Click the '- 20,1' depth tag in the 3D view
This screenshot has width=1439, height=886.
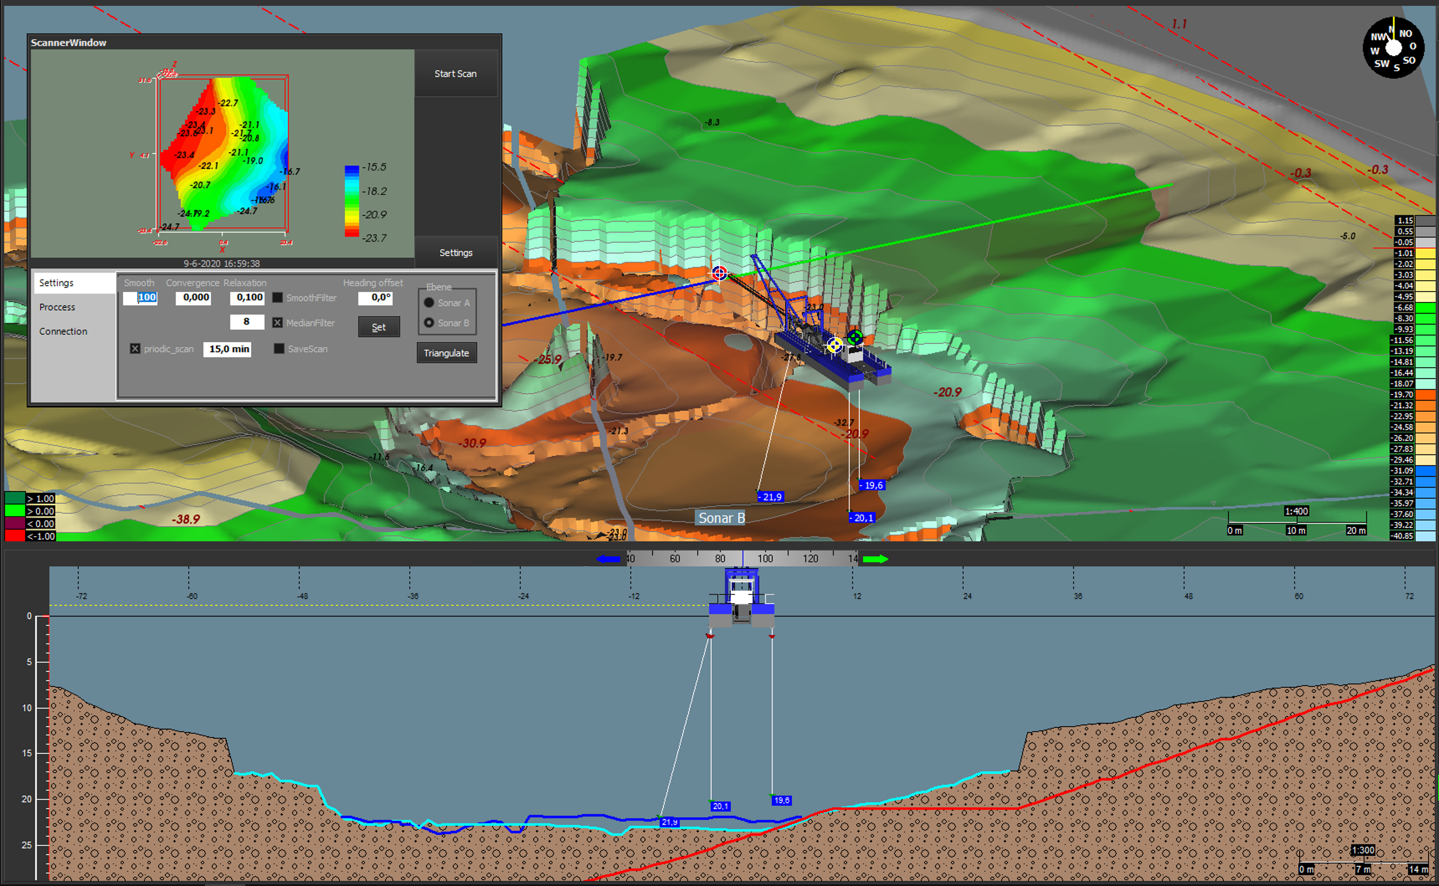[x=862, y=518]
